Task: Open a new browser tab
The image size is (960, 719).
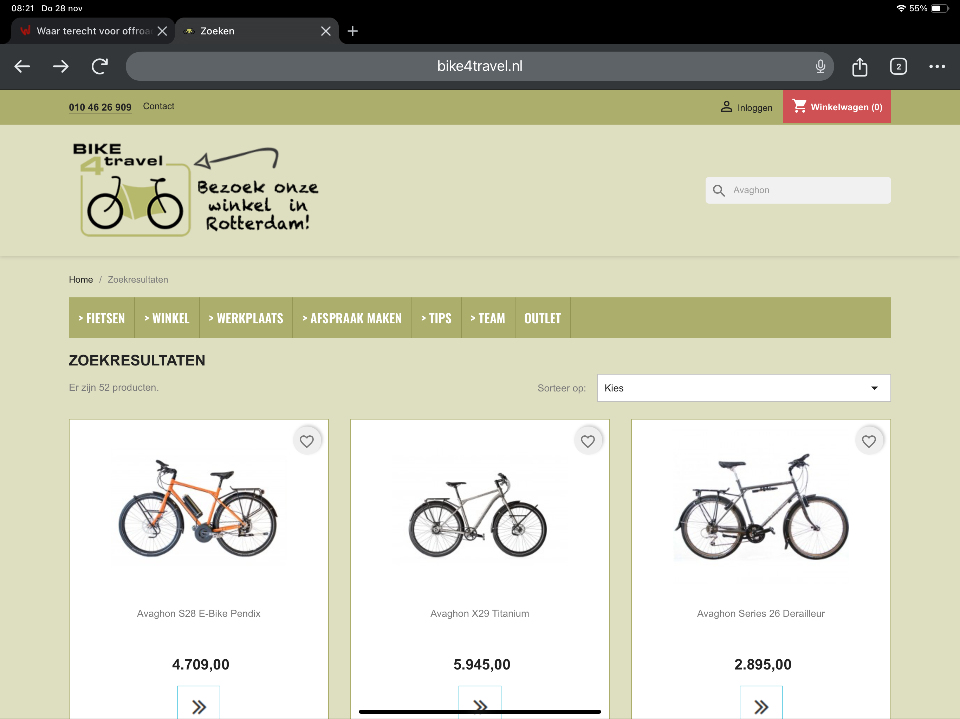Action: coord(352,31)
